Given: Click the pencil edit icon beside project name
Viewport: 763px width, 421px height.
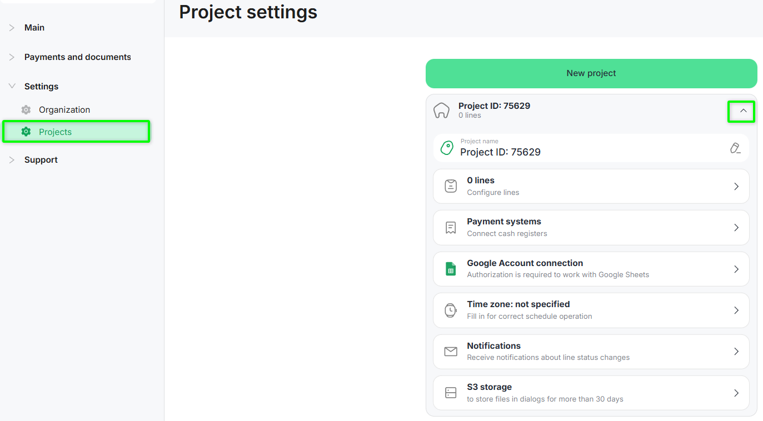Looking at the screenshot, I should coord(735,148).
